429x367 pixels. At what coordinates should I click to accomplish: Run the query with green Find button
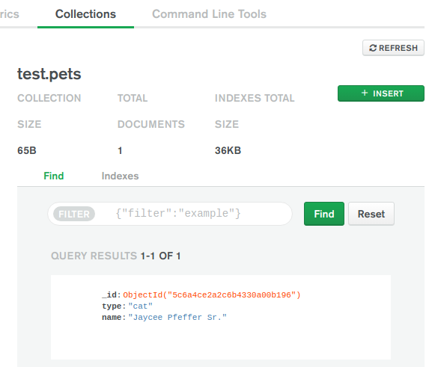[324, 214]
